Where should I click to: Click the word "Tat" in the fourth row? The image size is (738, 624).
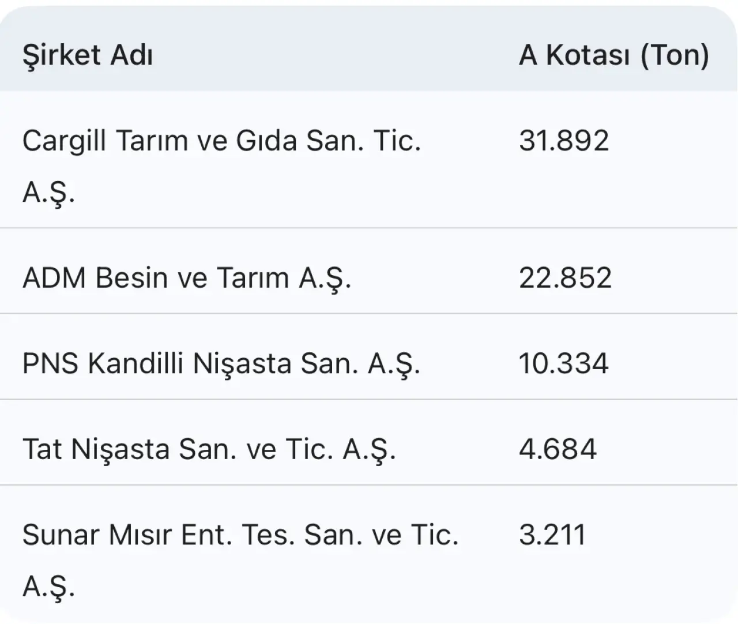(42, 449)
